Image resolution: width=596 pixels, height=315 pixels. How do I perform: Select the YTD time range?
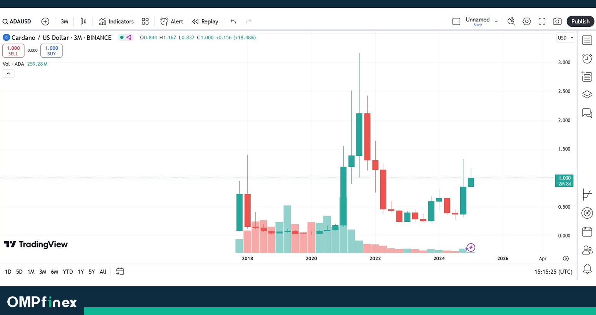click(x=68, y=272)
